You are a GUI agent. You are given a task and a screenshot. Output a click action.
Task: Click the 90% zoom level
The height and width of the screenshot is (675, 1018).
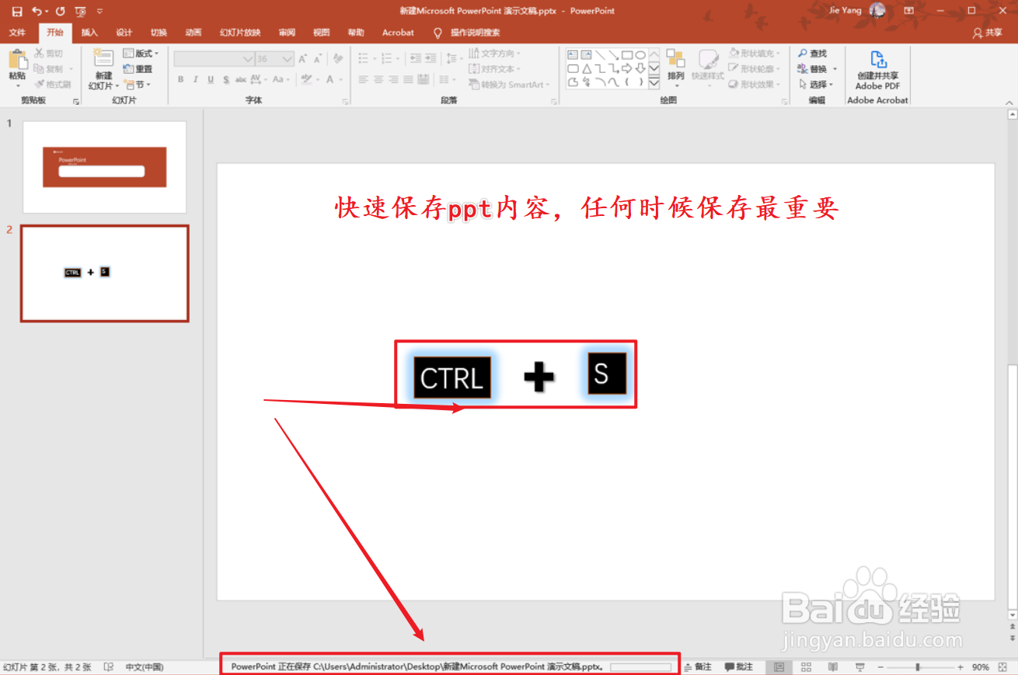(980, 667)
